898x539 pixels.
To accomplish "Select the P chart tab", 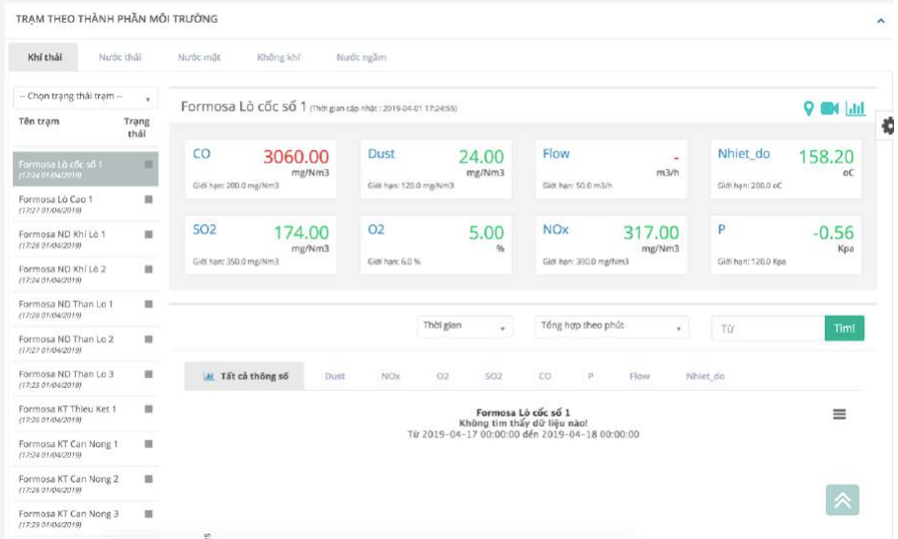I will [590, 376].
